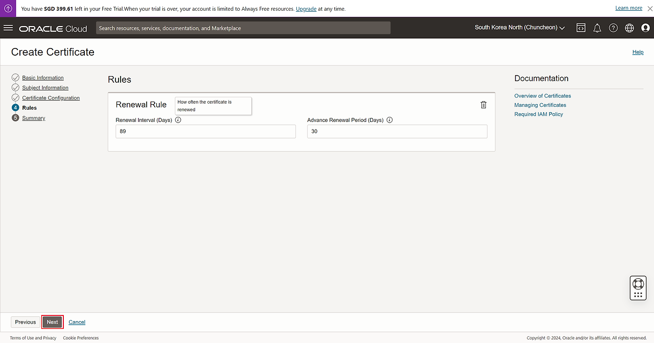Click Renewal Interval info icon
This screenshot has height=343, width=654.
(178, 120)
